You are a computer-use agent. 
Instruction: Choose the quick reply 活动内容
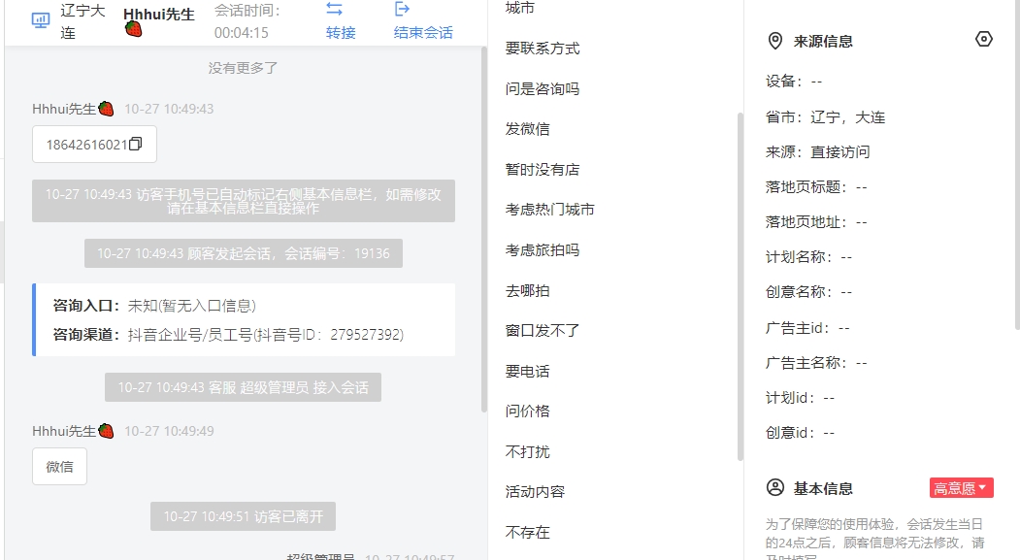pyautogui.click(x=535, y=492)
